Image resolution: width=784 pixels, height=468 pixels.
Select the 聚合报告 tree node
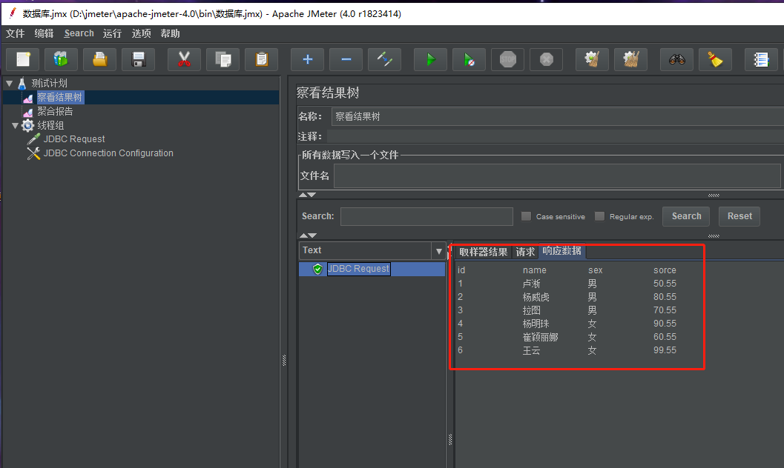(55, 111)
